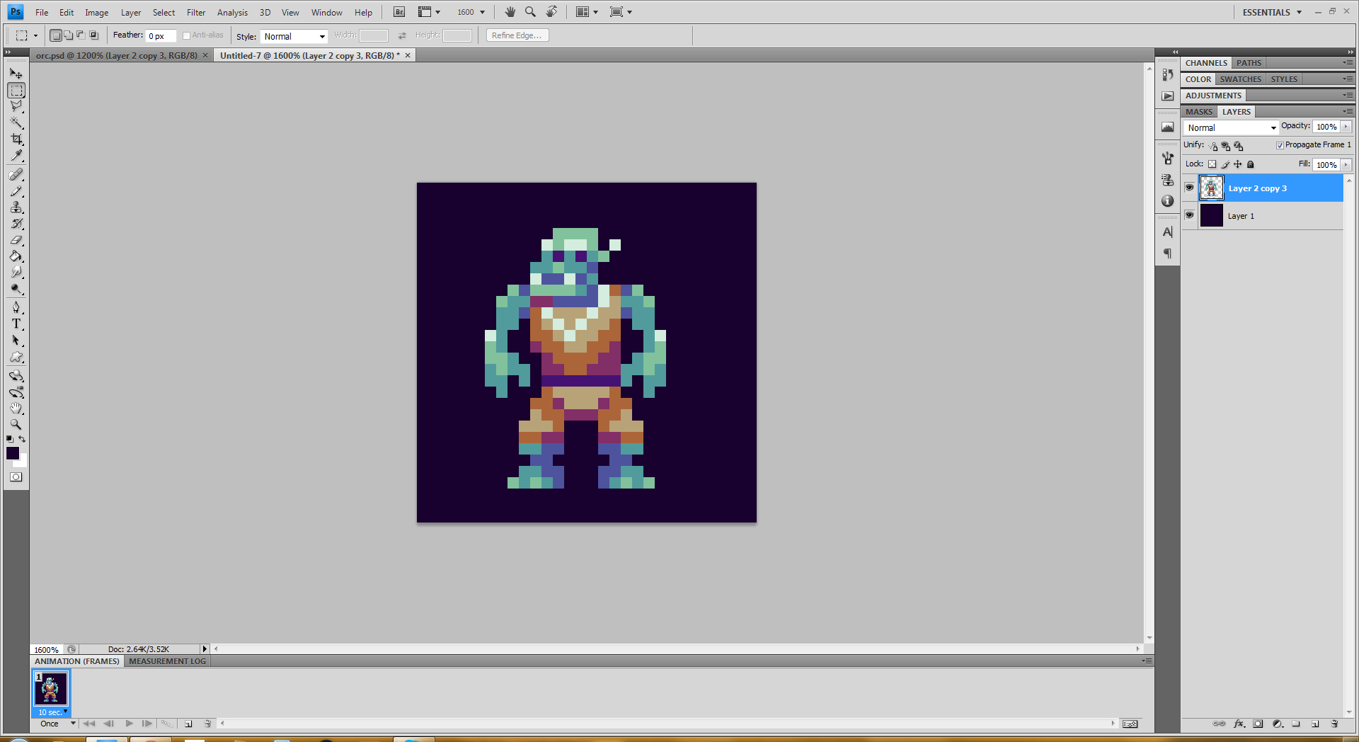Switch to the Swatches tab
Screen dimensions: 1359x742
(x=1240, y=79)
